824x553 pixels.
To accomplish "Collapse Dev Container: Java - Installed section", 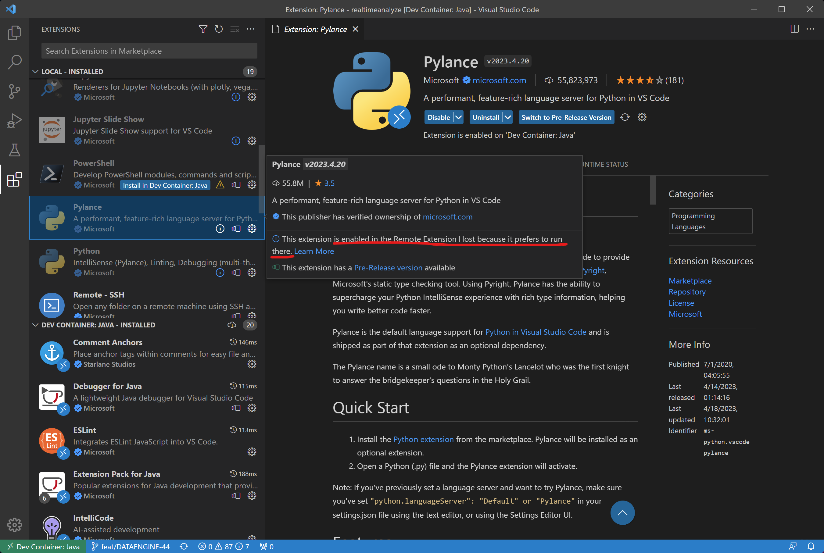I will click(35, 325).
